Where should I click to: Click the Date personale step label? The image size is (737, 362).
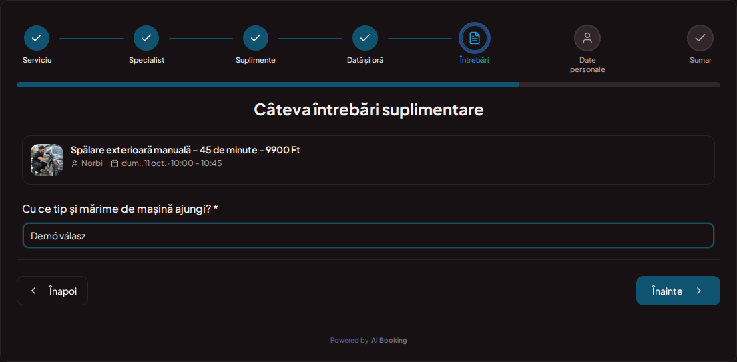pos(587,65)
